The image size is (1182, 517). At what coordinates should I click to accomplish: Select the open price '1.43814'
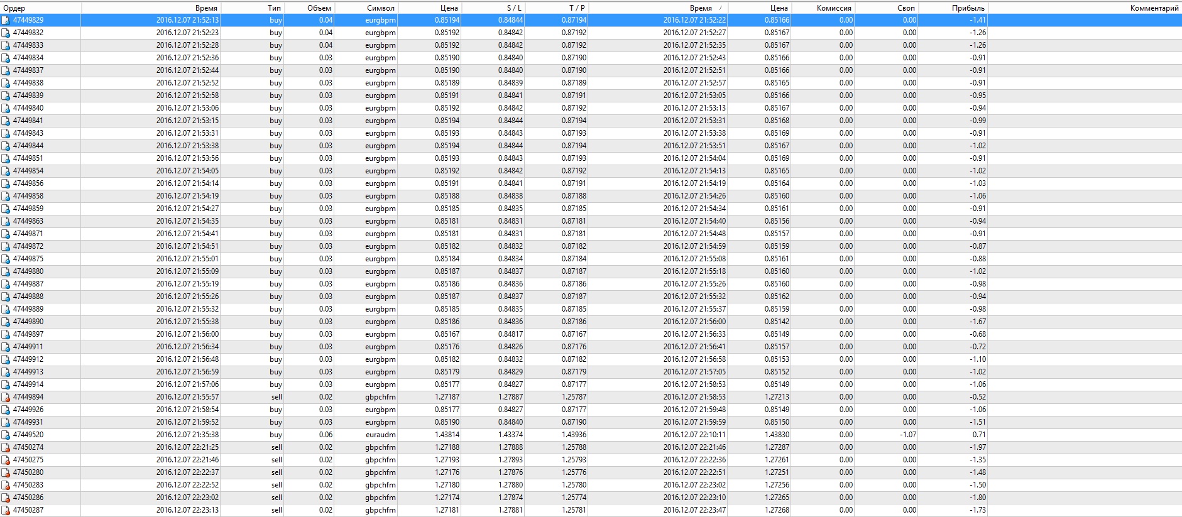(447, 435)
